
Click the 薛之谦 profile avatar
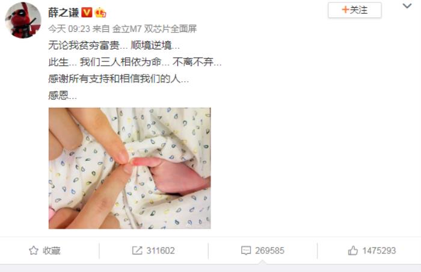[x=23, y=20]
